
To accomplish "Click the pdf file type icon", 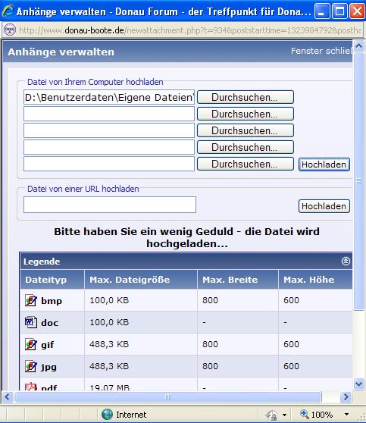I will click(x=31, y=387).
